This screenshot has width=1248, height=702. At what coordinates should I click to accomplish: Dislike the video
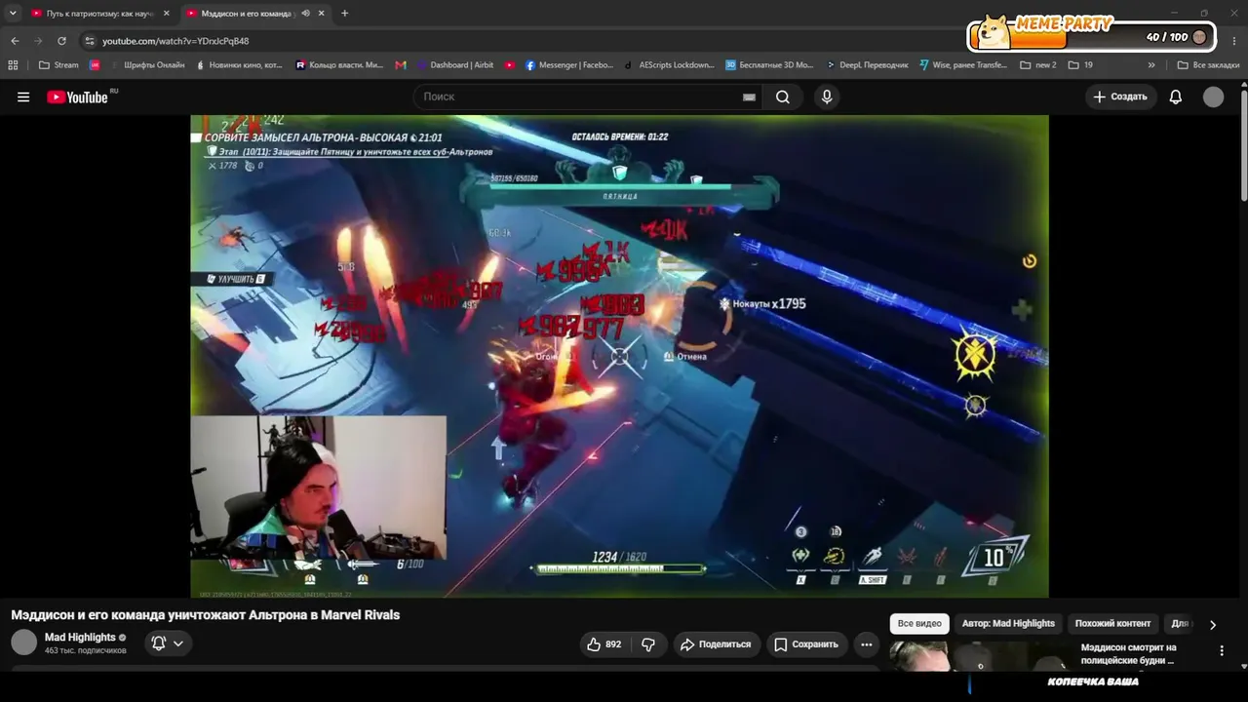pos(648,643)
